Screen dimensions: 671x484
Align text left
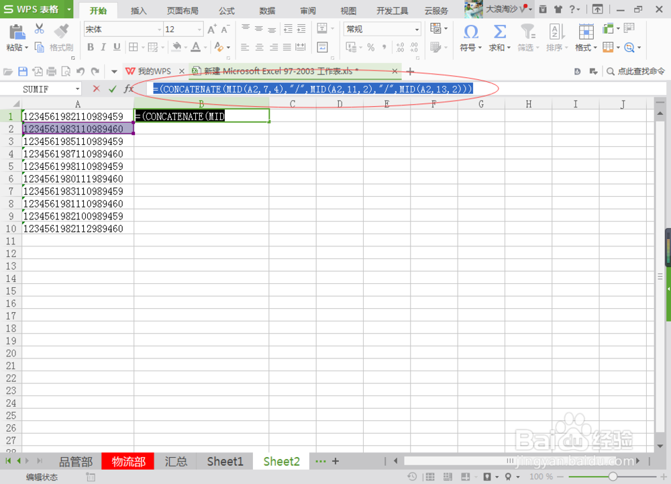click(x=245, y=47)
